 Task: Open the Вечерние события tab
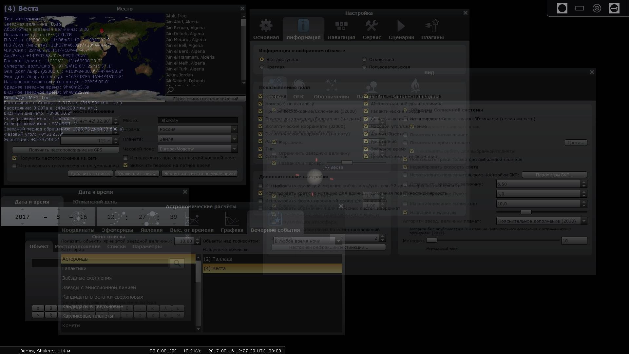coord(275,222)
